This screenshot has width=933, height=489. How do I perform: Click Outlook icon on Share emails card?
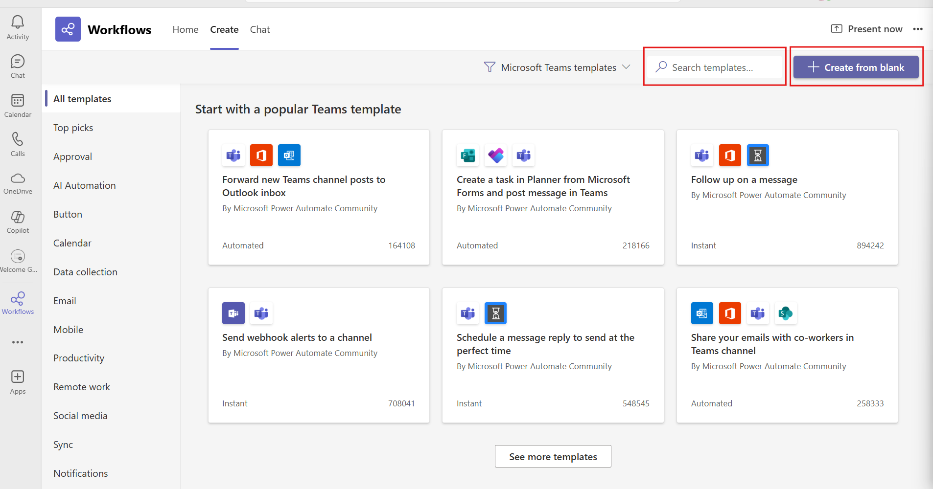[702, 313]
